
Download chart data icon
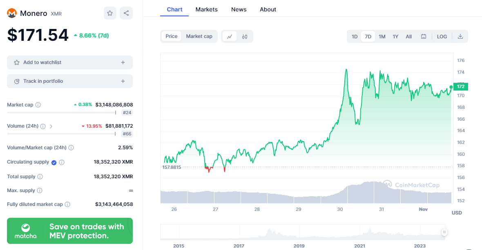pyautogui.click(x=460, y=36)
